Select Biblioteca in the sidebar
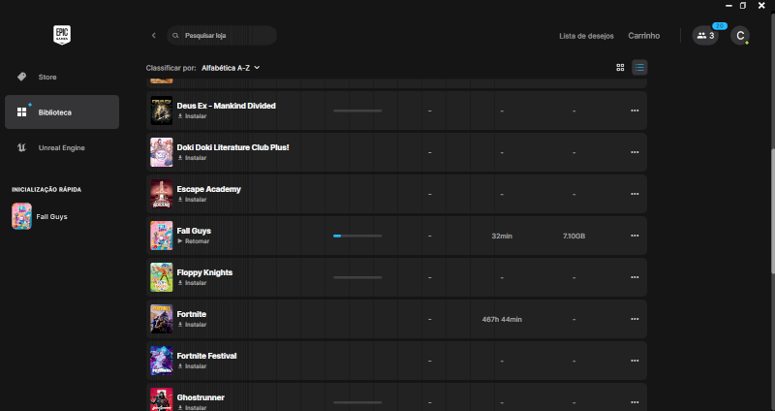The height and width of the screenshot is (411, 775). pos(54,112)
